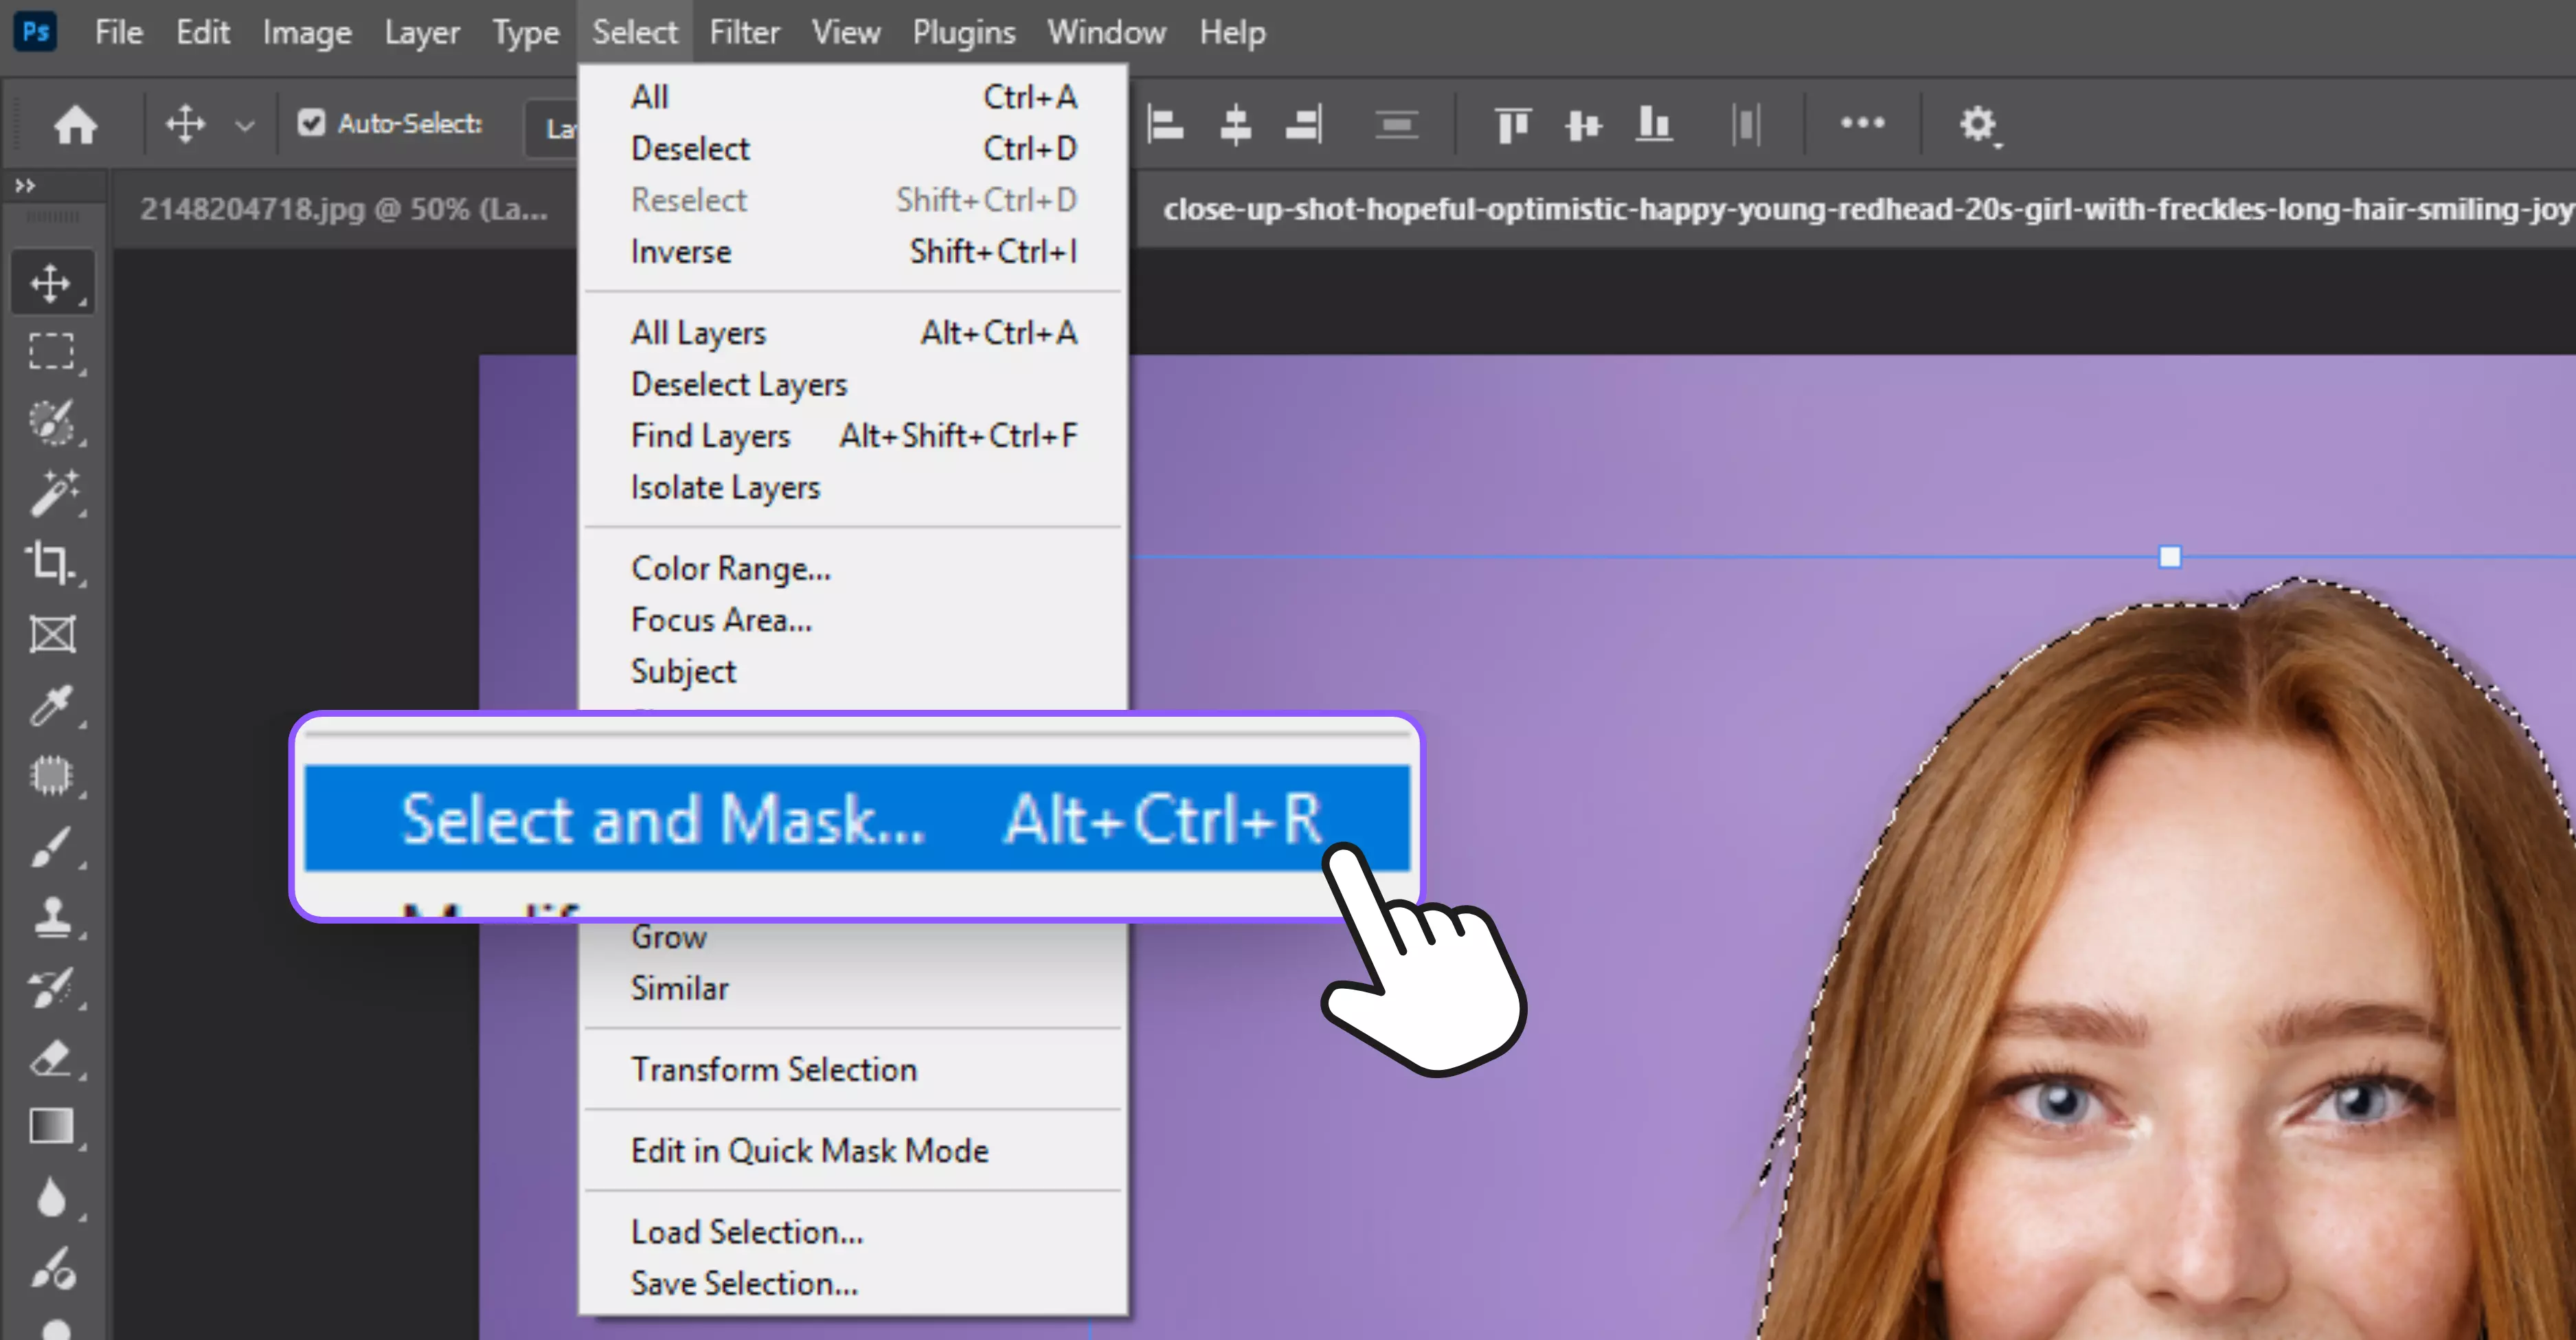Click Edit in Quick Mask Mode
The image size is (2576, 1340).
809,1150
